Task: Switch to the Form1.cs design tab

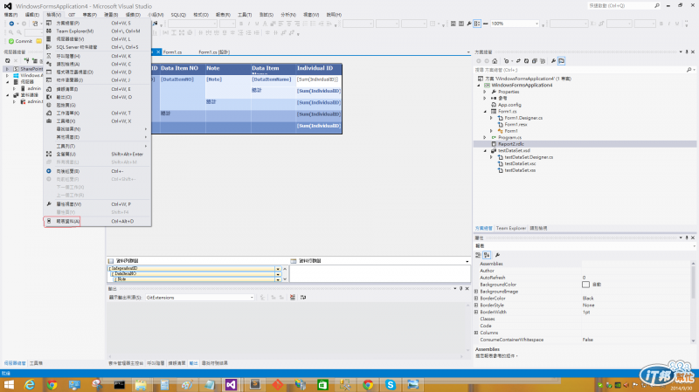Action: pos(214,52)
